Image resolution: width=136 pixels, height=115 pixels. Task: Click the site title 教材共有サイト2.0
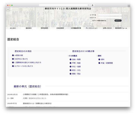(x=68, y=9)
